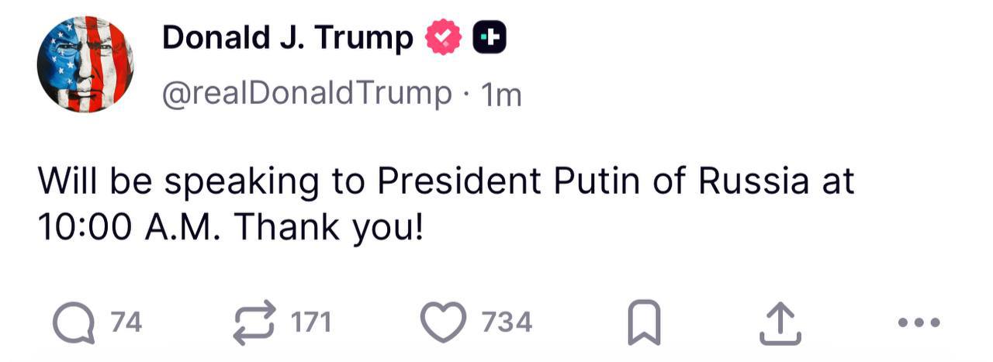This screenshot has height=362, width=993.
Task: Click the "10:00 A.M." time text
Action: pos(130,227)
